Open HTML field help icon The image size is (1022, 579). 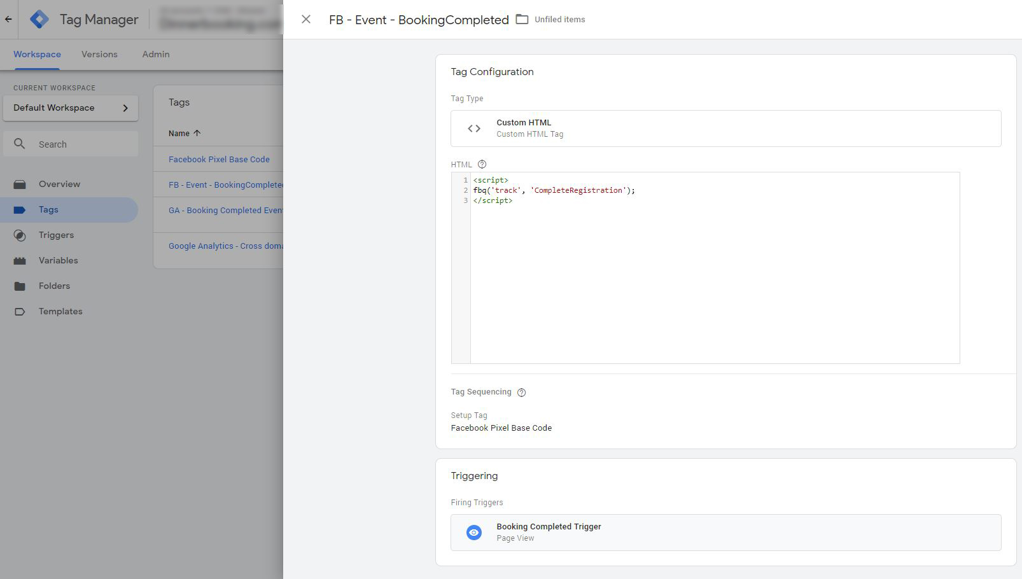click(x=482, y=164)
